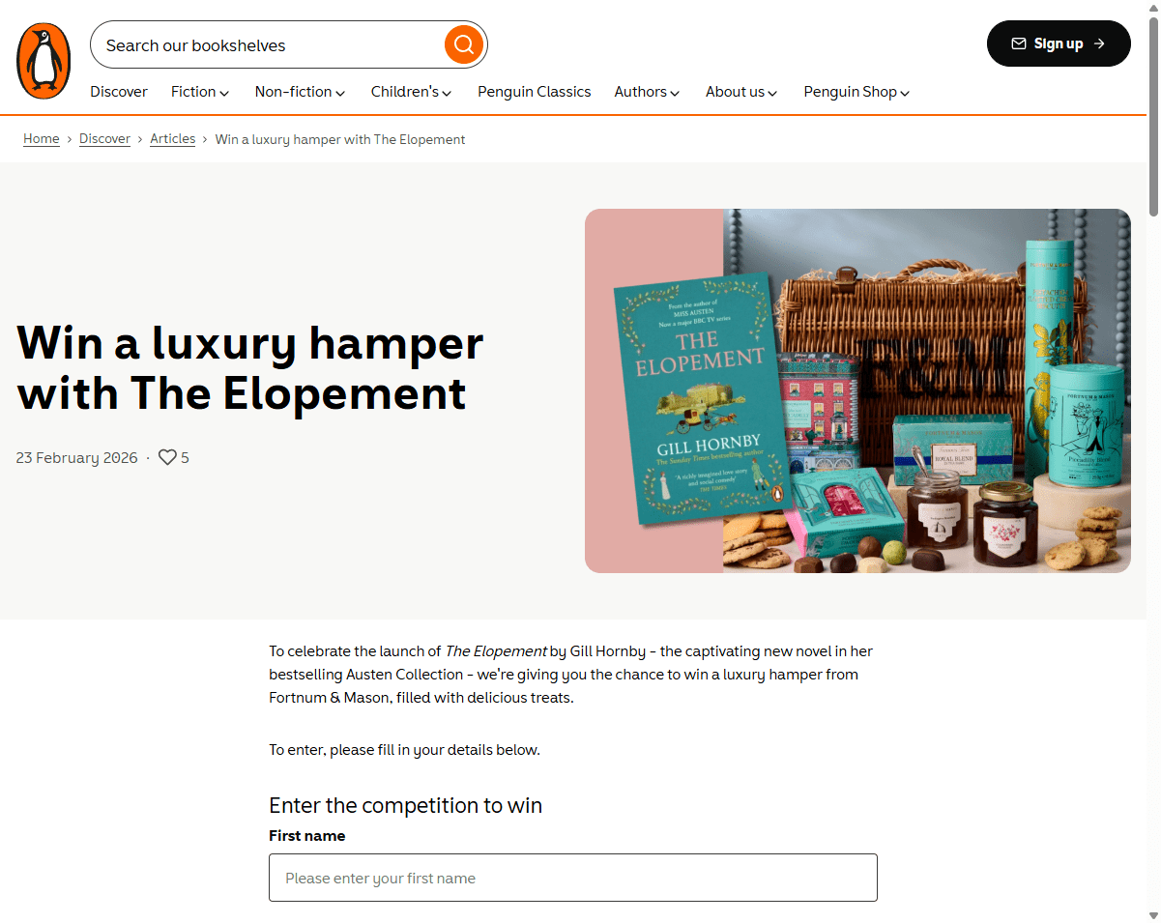Screen dimensions: 1161x923
Task: Expand the Non-fiction dropdown
Action: pos(300,92)
